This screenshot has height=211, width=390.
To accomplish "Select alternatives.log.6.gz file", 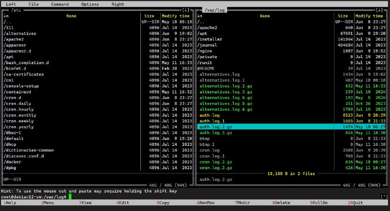I will 265,109.
